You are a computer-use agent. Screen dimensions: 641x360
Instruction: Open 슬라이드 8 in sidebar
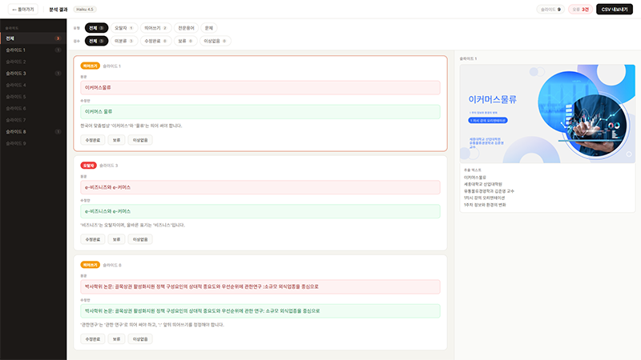click(x=33, y=132)
